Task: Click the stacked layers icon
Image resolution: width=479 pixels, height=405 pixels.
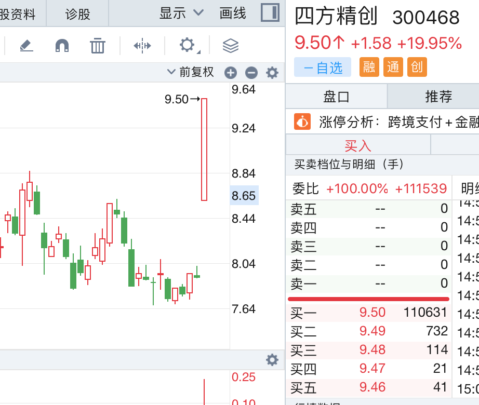Action: pyautogui.click(x=230, y=46)
